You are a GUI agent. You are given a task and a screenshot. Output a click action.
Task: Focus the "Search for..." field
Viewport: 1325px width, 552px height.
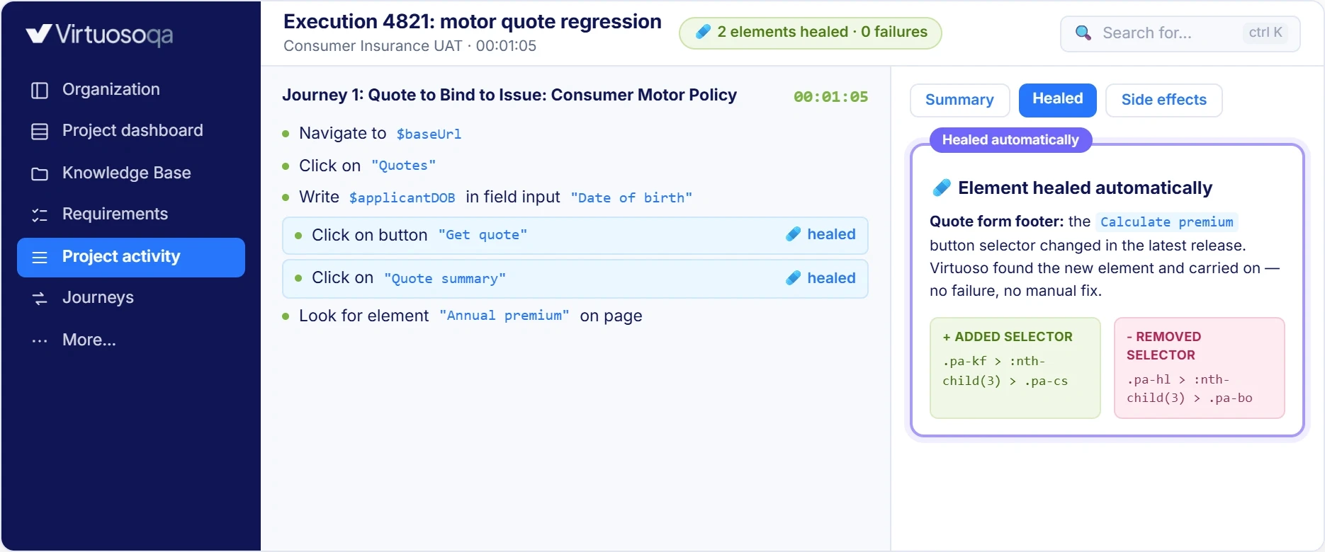[1180, 33]
